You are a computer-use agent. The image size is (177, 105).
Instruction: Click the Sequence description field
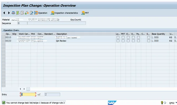pos(56,23)
